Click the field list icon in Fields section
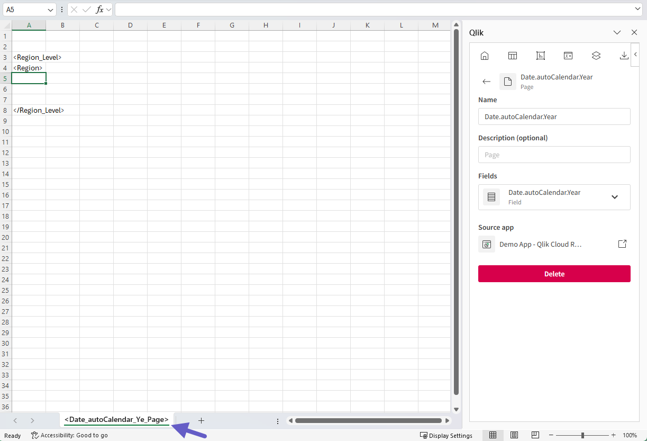This screenshot has height=441, width=647. (x=491, y=197)
